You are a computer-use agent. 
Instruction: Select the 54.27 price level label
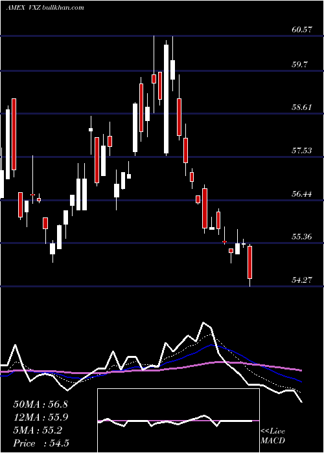pyautogui.click(x=302, y=280)
